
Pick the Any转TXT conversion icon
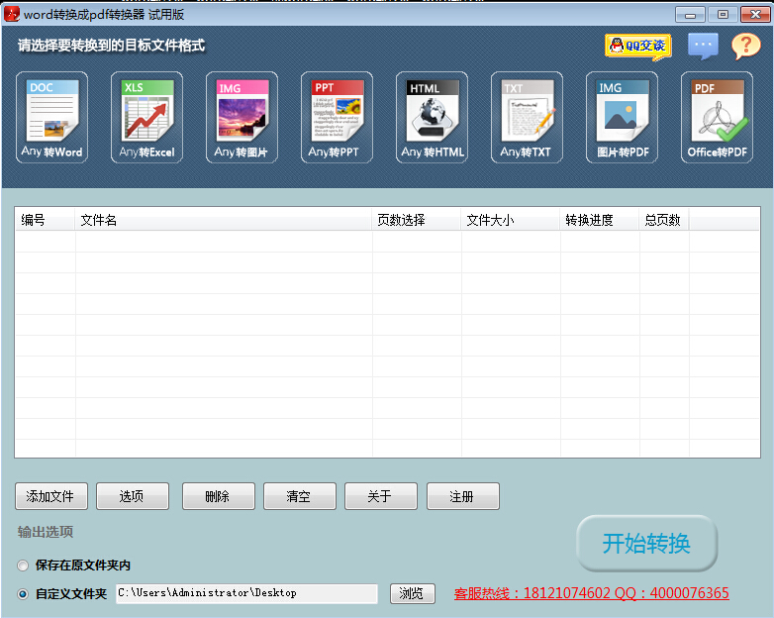[527, 118]
